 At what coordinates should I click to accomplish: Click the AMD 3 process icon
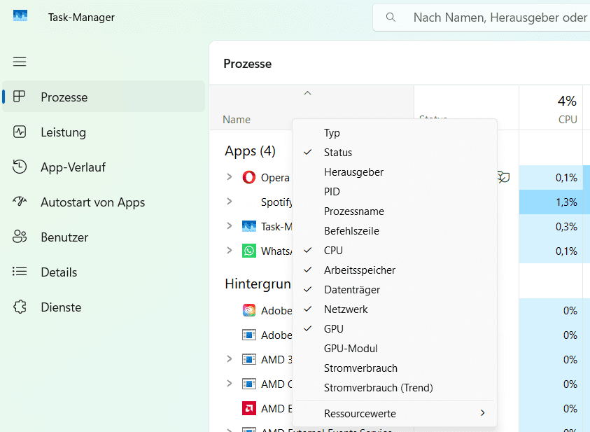(x=248, y=359)
